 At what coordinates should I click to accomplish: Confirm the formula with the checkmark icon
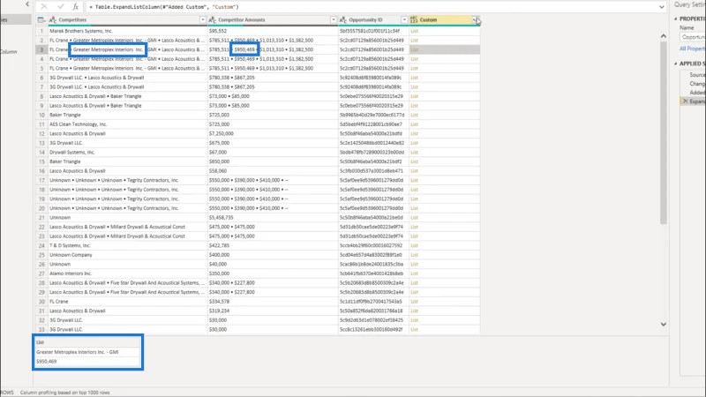(x=60, y=7)
